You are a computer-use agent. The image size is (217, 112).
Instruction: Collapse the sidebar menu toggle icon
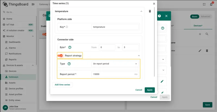pyautogui.click(x=33, y=4)
